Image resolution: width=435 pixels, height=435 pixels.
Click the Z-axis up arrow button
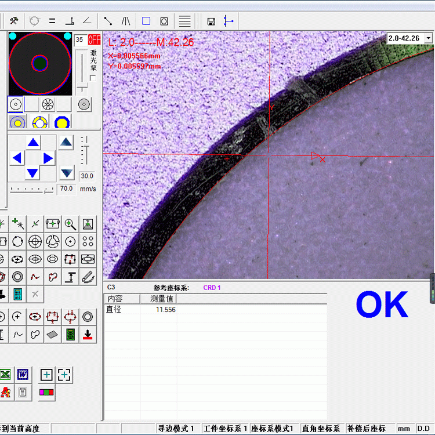point(66,142)
